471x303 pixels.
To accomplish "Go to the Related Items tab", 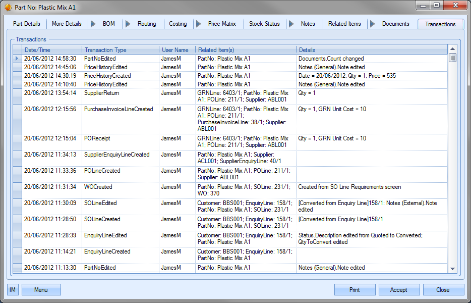I will [344, 24].
